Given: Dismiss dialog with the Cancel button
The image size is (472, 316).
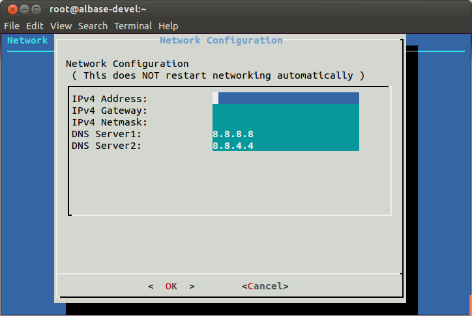Looking at the screenshot, I should (265, 286).
